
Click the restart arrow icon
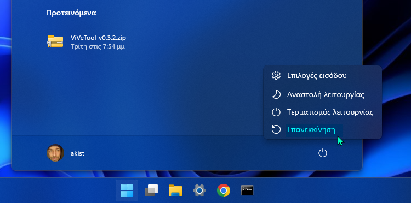pos(276,129)
